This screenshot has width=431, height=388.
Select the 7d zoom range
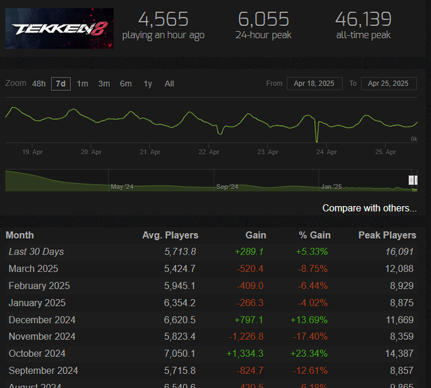coord(61,84)
